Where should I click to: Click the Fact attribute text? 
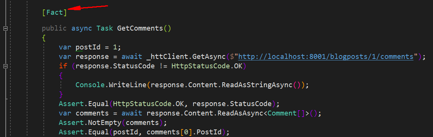pyautogui.click(x=54, y=13)
